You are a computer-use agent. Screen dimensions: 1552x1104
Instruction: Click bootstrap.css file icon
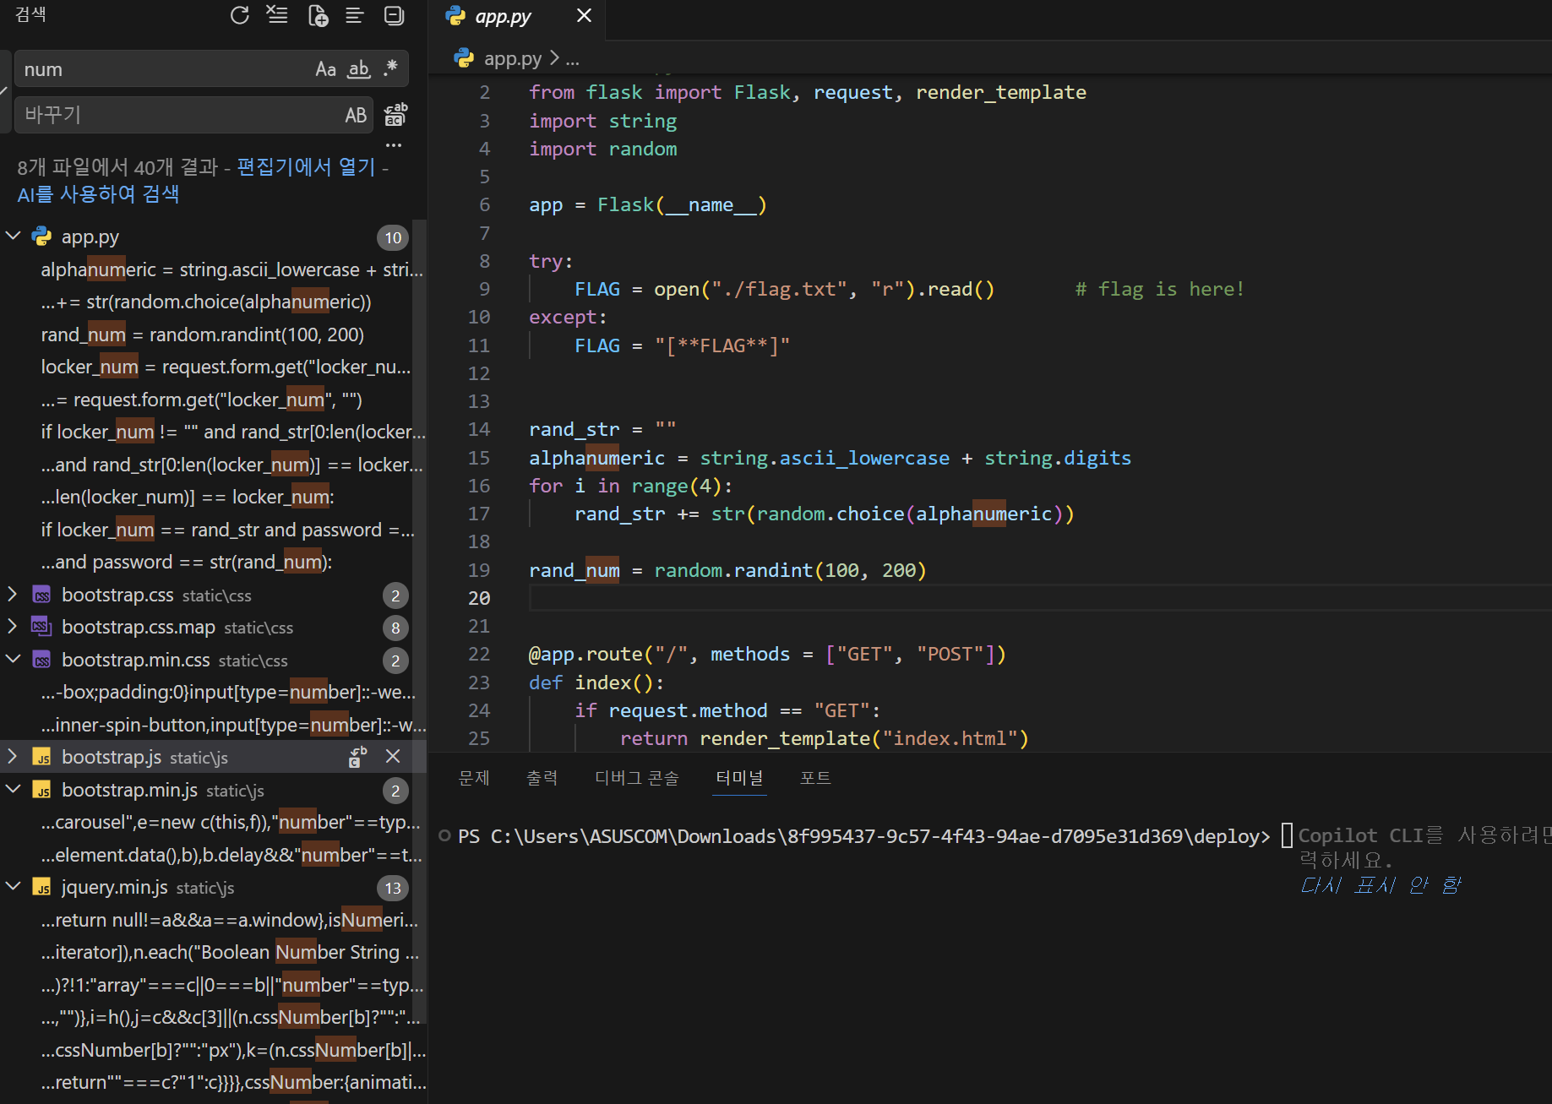(x=41, y=595)
